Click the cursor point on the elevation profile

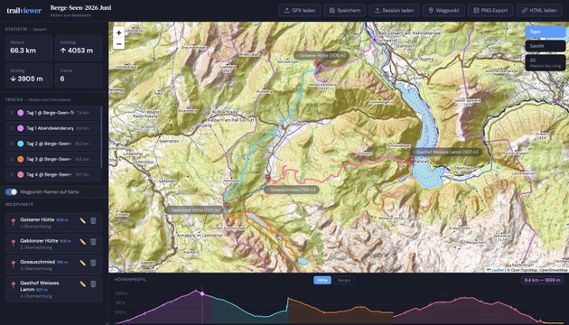[202, 293]
